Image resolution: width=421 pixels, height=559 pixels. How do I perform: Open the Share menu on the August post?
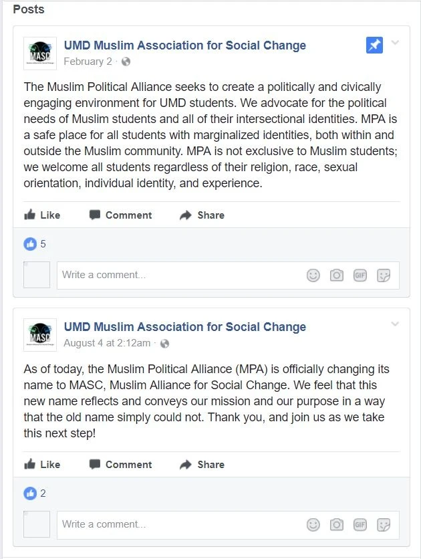pos(201,464)
